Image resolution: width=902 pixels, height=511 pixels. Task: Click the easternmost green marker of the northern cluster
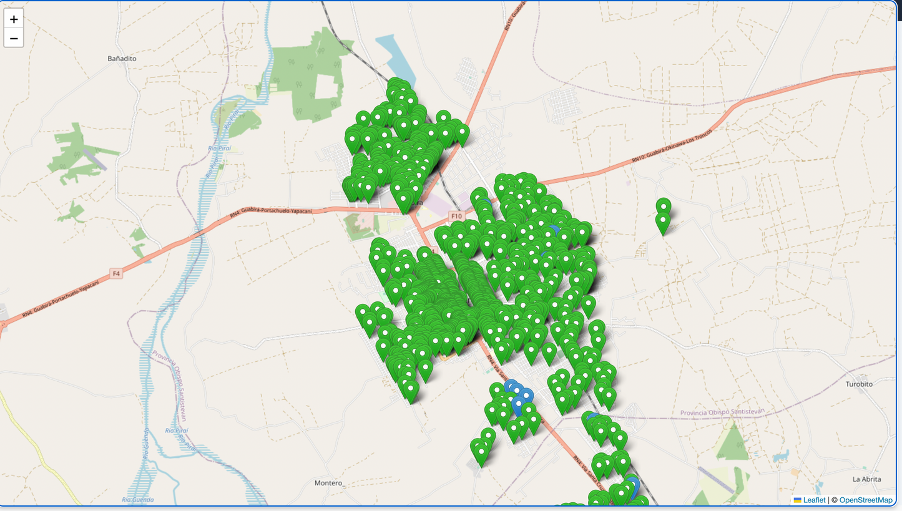pos(462,132)
